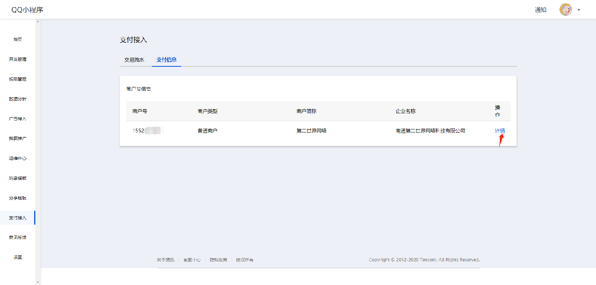The width and height of the screenshot is (596, 285).
Task: Open the 首页 sidebar item
Action: 18,39
